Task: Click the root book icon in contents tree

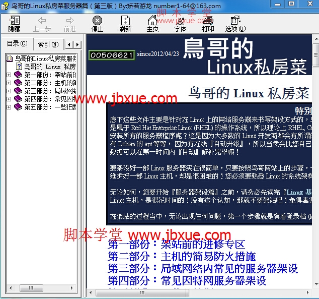Action: (9, 58)
